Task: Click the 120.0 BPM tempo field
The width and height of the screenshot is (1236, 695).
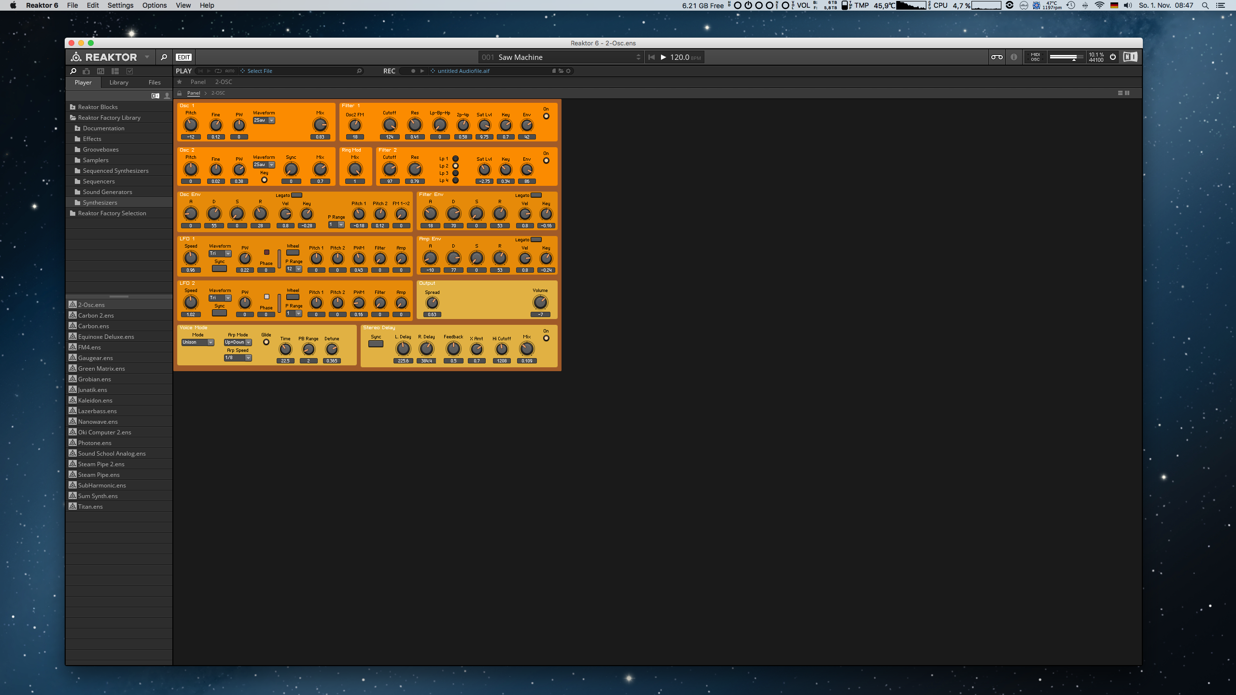Action: pos(685,57)
